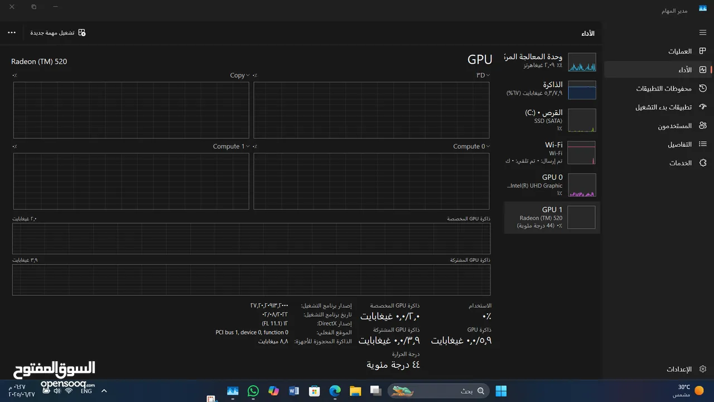Open Task Manager Settings (الإعدادات)
The width and height of the screenshot is (714, 402).
658,369
